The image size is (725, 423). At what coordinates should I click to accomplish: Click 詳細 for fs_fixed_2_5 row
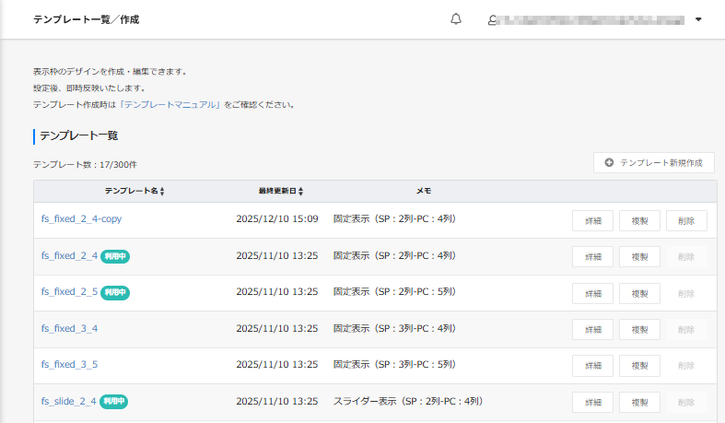coord(592,293)
